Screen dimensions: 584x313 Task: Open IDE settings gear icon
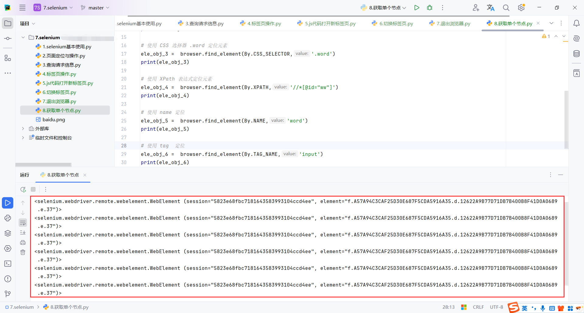tap(521, 8)
